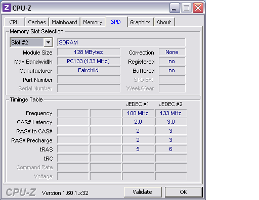Screen dimensions: 259x200
Task: Click the CPU-Z purple Z title icon
Action: [7, 8]
